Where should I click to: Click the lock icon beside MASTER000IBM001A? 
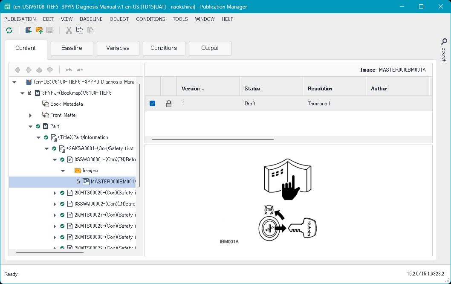[78, 181]
